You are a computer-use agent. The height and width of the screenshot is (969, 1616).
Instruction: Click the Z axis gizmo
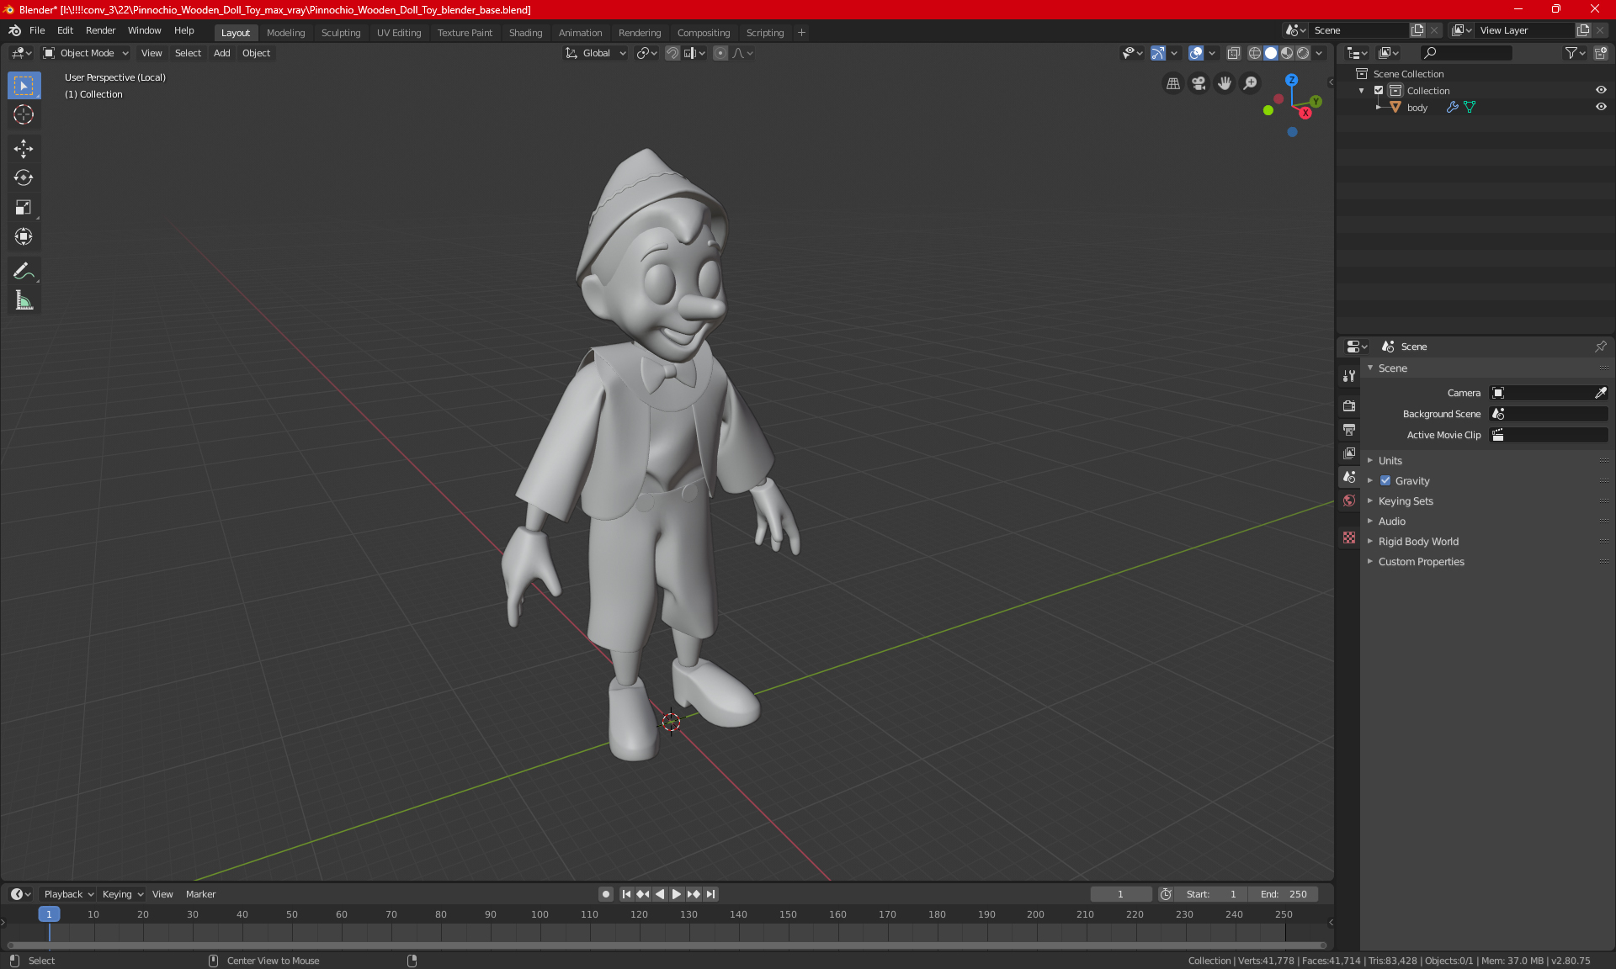(1291, 80)
